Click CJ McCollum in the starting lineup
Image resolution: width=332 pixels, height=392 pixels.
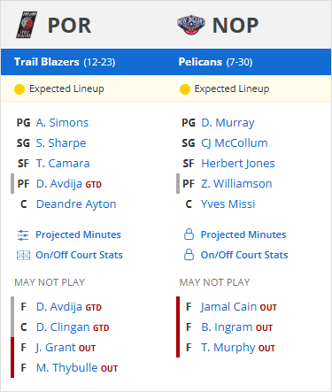[235, 143]
